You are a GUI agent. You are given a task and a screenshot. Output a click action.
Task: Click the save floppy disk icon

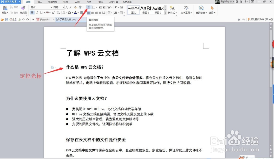tap(7, 19)
